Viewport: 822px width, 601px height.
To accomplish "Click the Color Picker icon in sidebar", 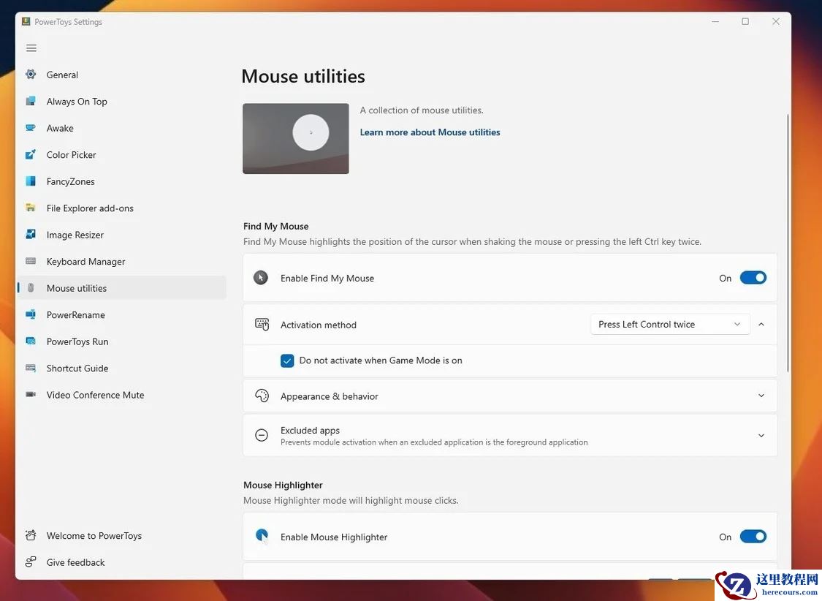I will pyautogui.click(x=31, y=155).
